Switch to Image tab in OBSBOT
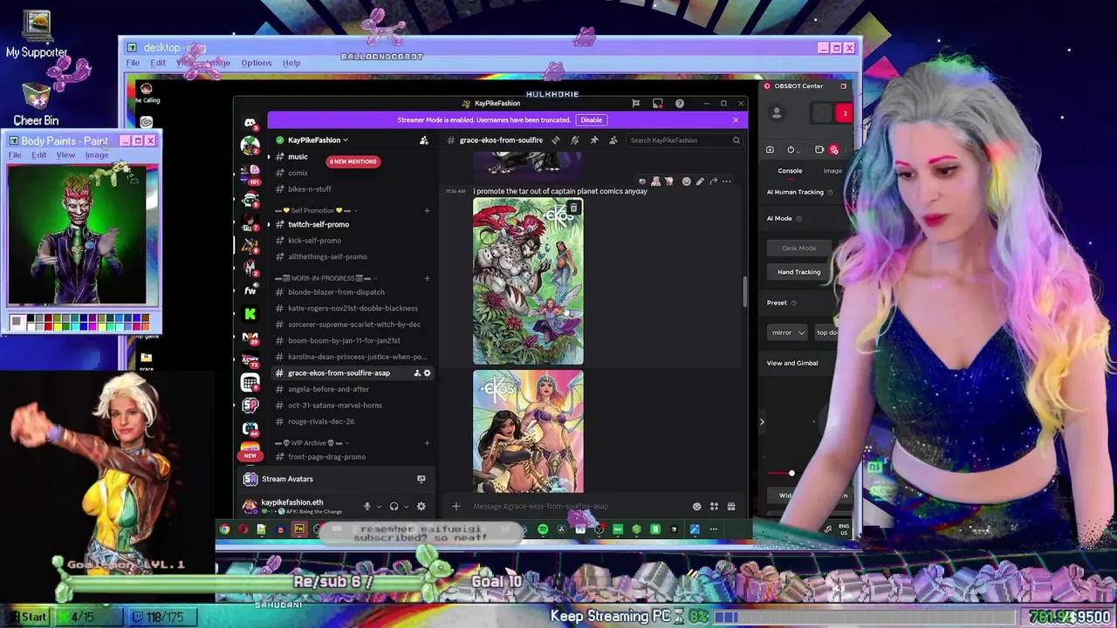The image size is (1117, 628). coord(833,171)
